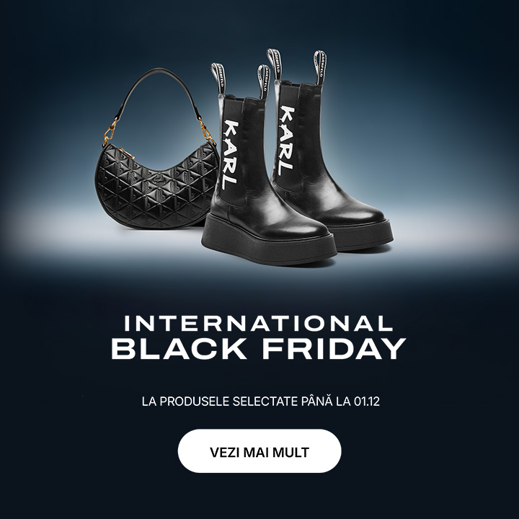Click the VEZI MAI MULT button
Viewport: 519px width, 519px height.
point(259,451)
